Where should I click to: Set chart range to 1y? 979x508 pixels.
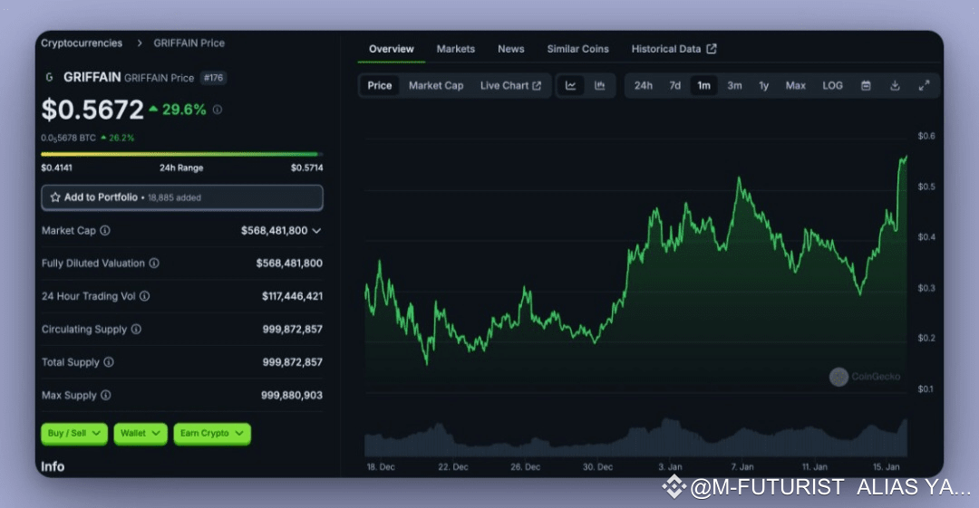(763, 85)
